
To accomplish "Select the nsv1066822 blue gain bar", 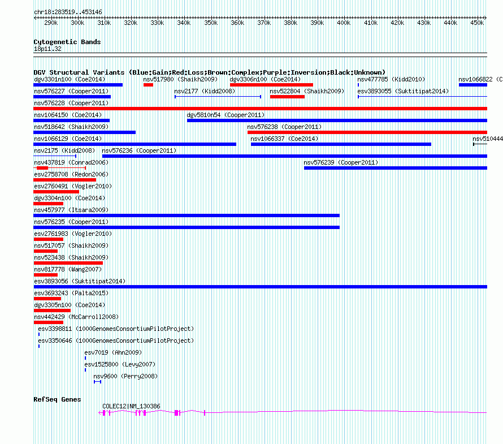I will point(473,85).
